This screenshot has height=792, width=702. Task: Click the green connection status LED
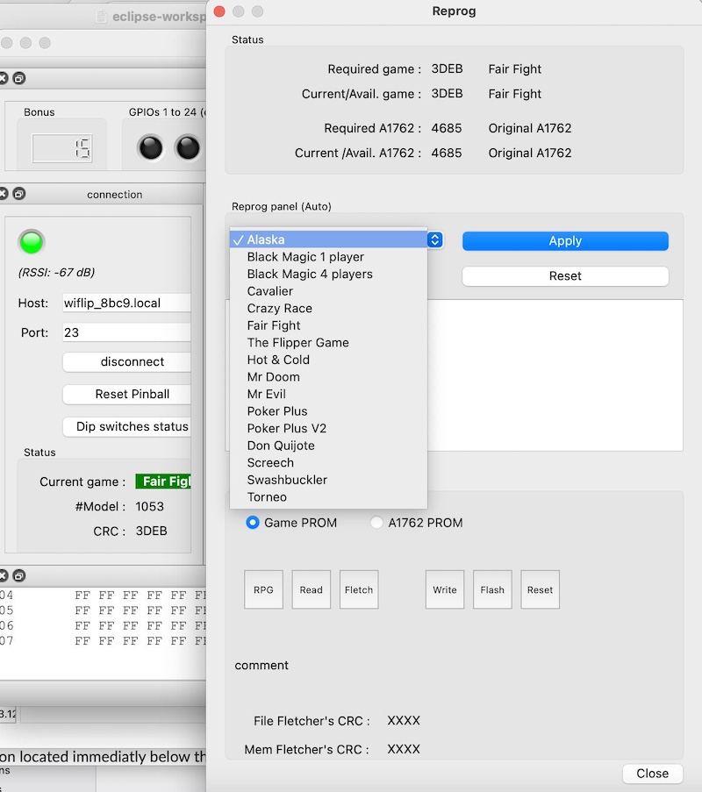(x=32, y=242)
